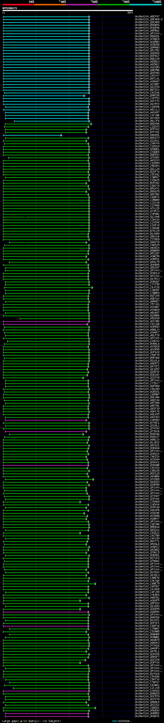
Task: Select hit UniRef100_Q02R99
Action: click(x=147, y=349)
